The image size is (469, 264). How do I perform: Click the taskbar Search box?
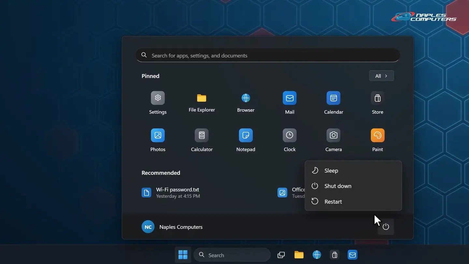pos(232,255)
